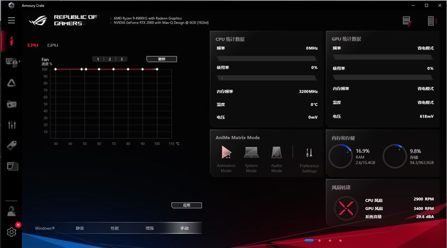Click the 618mV GPU voltage value
This screenshot has height=248, width=447.
[426, 116]
